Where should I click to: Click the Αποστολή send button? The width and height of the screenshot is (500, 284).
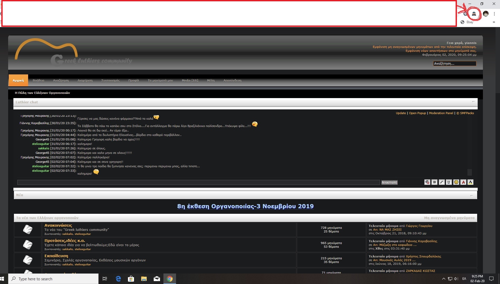pyautogui.click(x=389, y=182)
